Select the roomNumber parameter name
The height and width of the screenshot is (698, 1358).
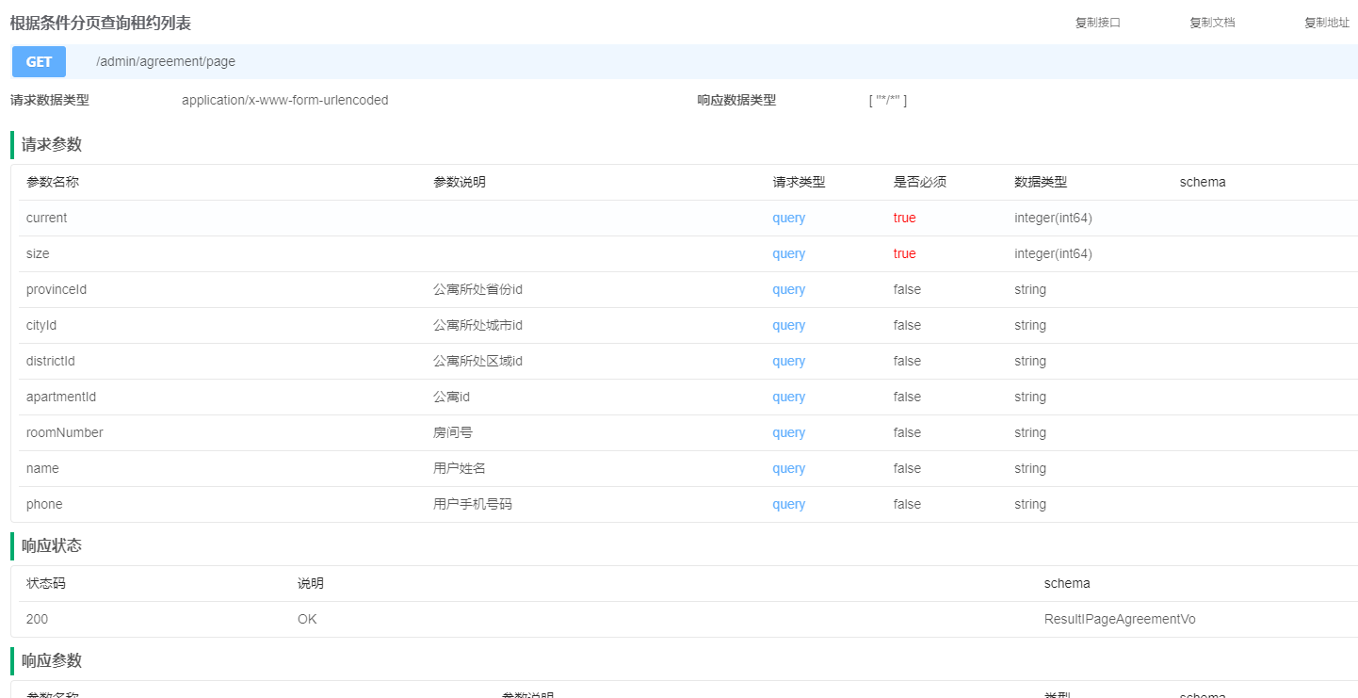pyautogui.click(x=65, y=432)
